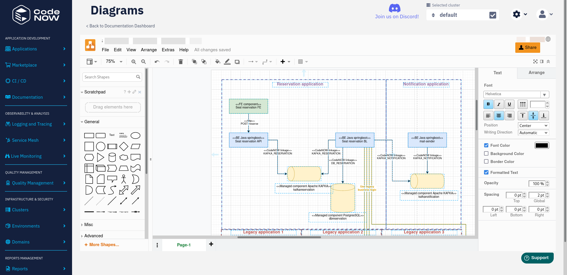Open the Writing Direction Automatic dropdown

click(x=533, y=133)
